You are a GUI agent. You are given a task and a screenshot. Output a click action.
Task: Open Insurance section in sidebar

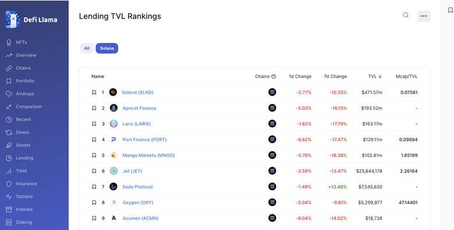[26, 184]
